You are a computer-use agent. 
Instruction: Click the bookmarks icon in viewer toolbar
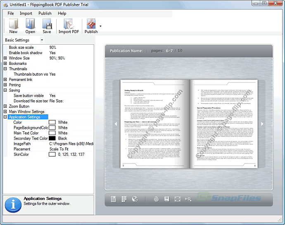click(114, 199)
